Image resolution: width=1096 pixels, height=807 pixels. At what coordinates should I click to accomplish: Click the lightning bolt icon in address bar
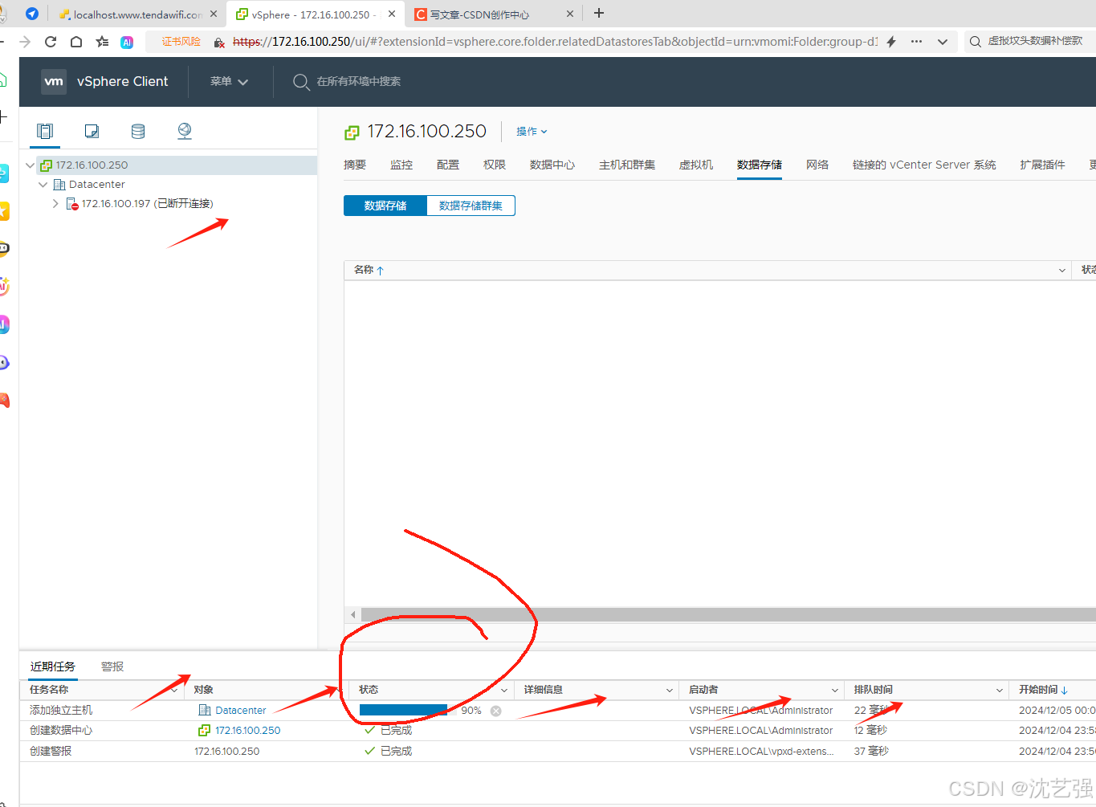pyautogui.click(x=891, y=42)
